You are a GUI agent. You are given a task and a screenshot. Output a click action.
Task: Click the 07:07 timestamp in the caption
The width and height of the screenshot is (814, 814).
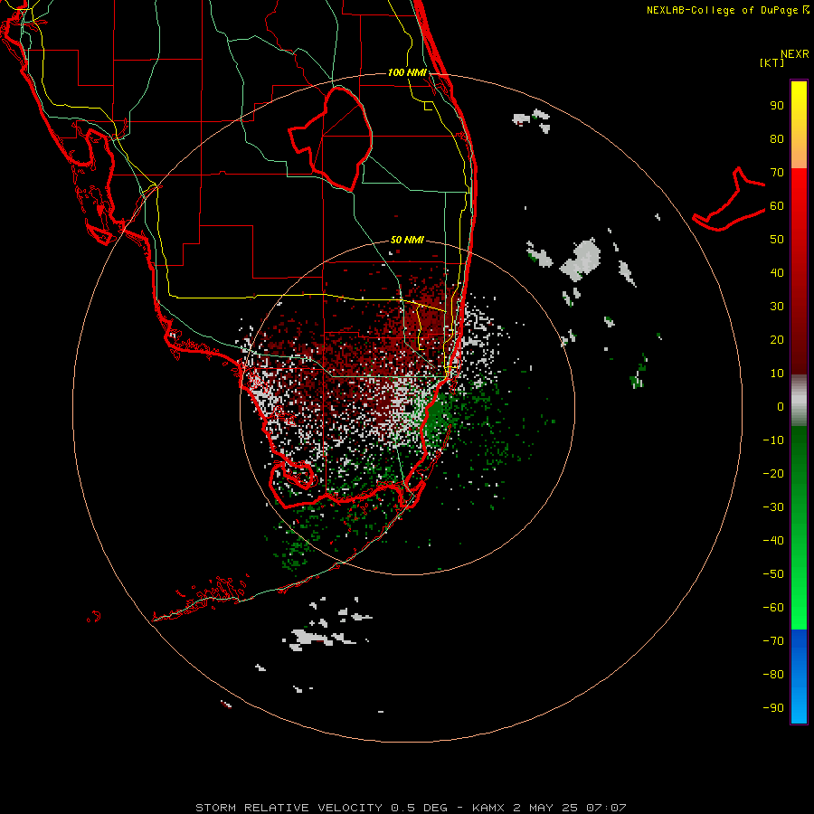pos(606,808)
